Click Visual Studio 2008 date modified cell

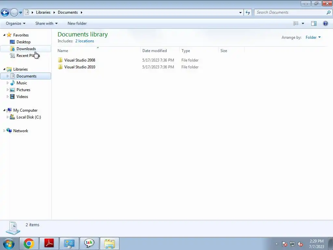[158, 60]
